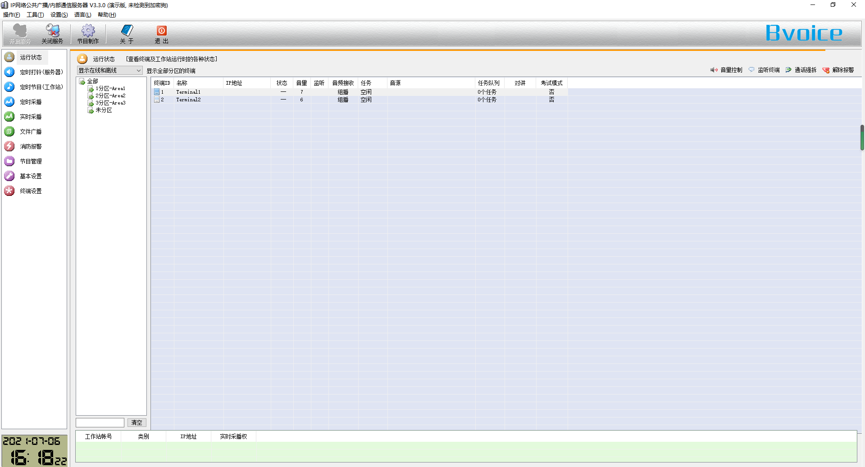Select the Terminal1 name cell

(188, 92)
